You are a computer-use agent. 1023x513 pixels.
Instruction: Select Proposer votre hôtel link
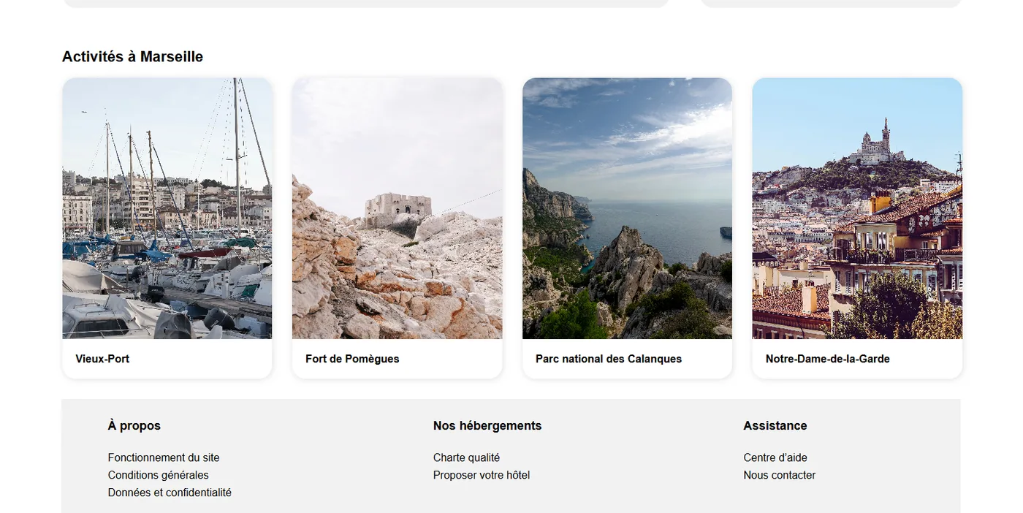482,475
